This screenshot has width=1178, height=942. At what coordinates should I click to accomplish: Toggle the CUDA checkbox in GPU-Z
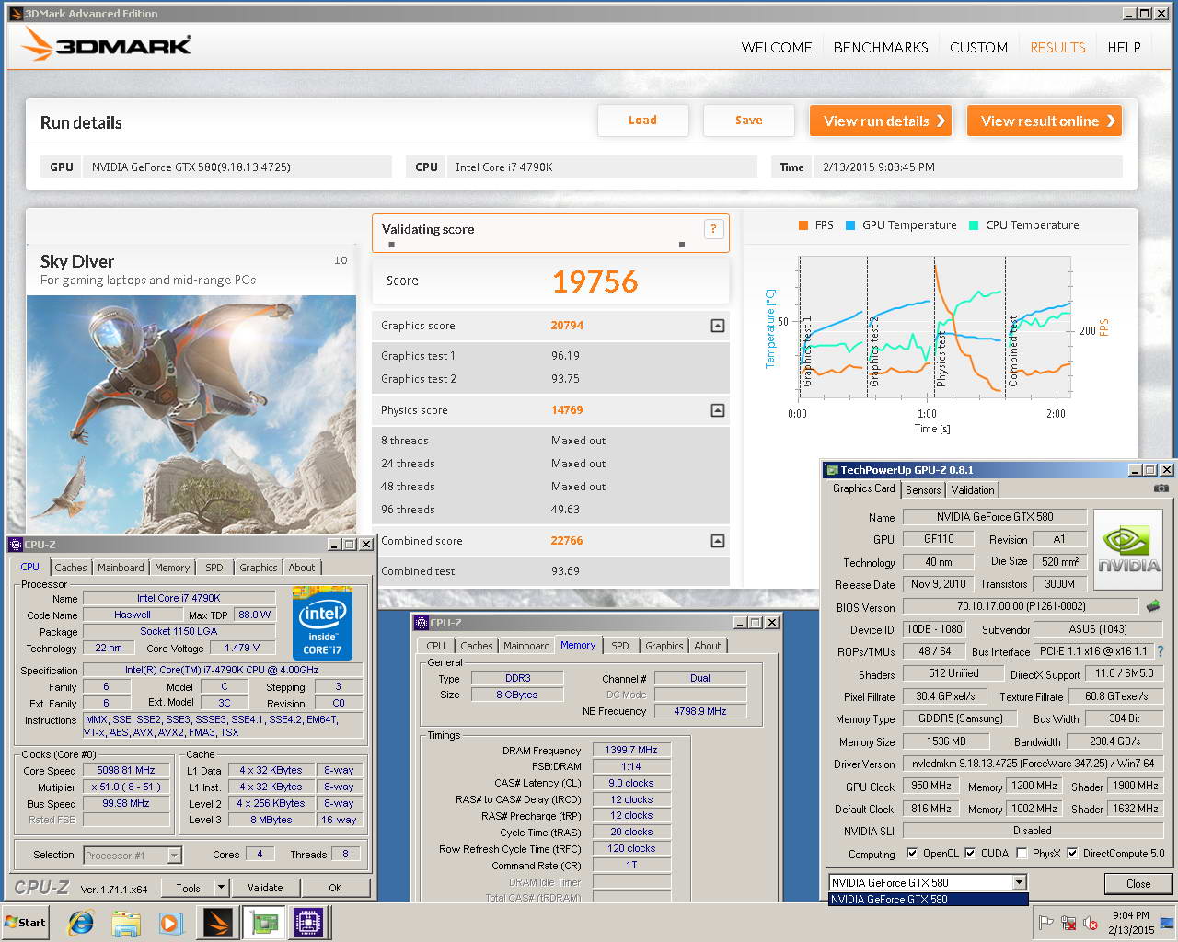pyautogui.click(x=970, y=854)
